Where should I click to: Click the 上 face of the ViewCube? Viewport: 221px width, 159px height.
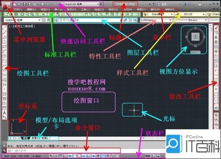click(x=195, y=37)
